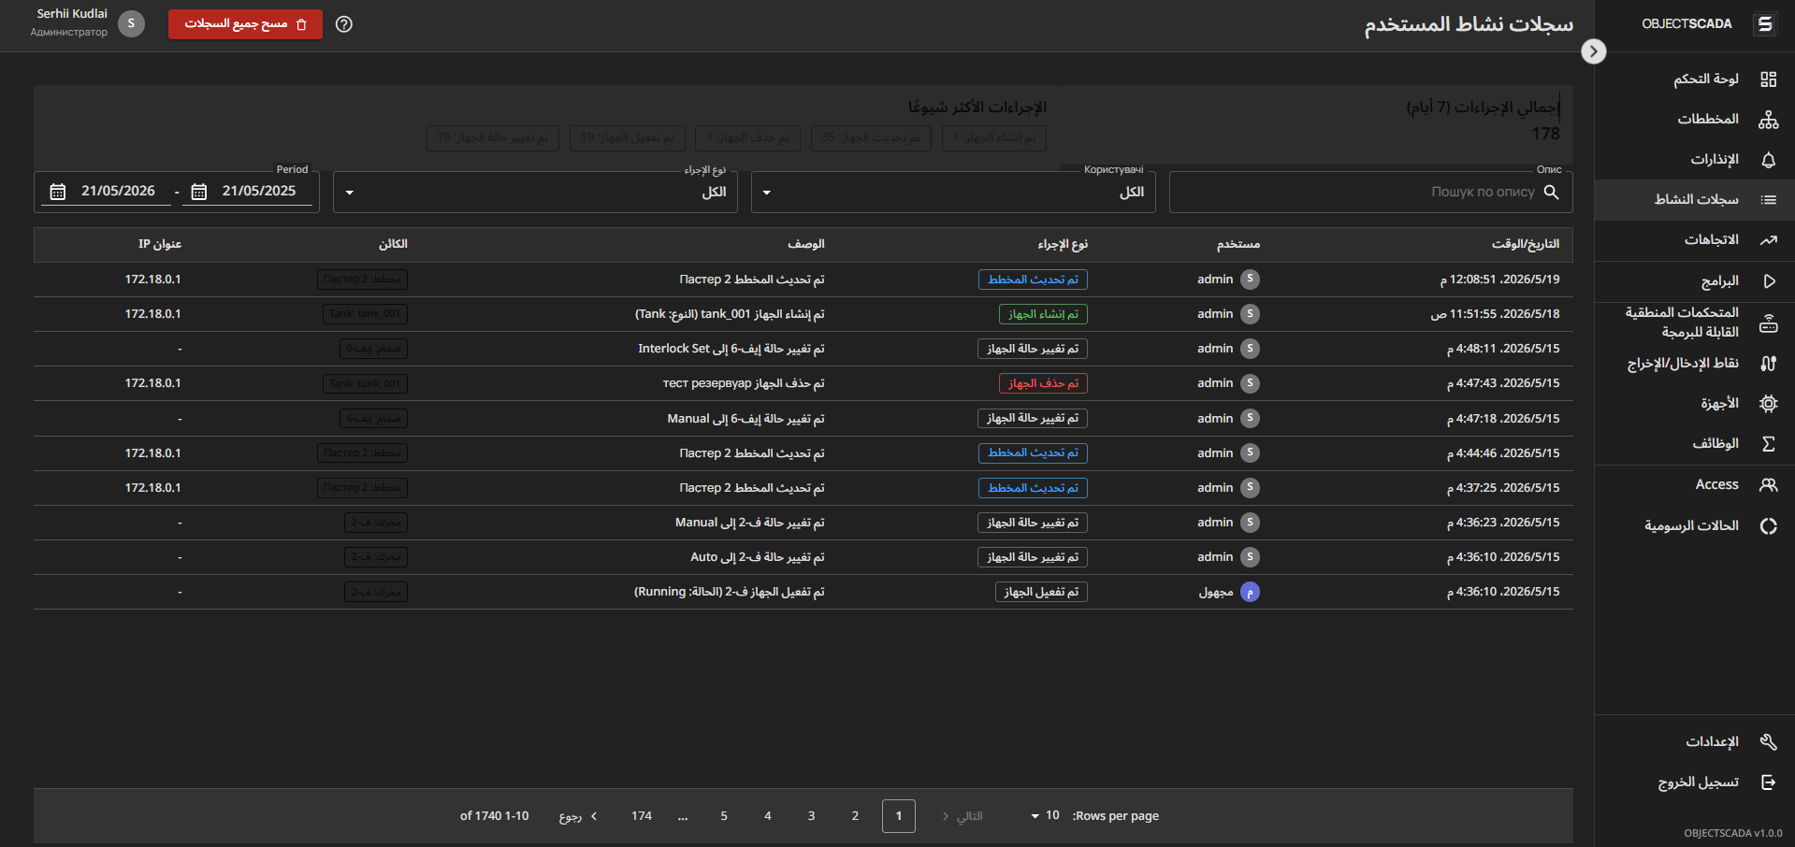Click the OBJECTSCADA logo icon
The width and height of the screenshot is (1795, 847).
(x=1765, y=24)
